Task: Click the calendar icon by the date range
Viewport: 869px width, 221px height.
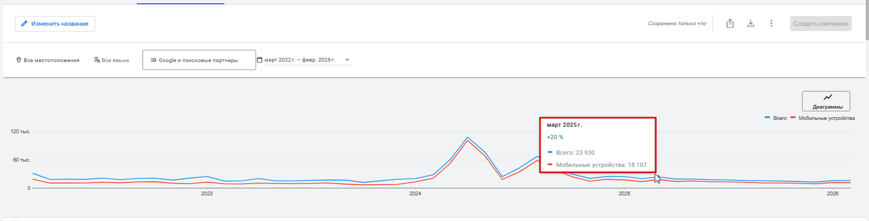Action: point(260,60)
